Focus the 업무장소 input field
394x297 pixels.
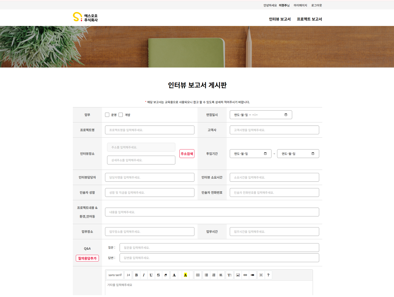(x=150, y=232)
